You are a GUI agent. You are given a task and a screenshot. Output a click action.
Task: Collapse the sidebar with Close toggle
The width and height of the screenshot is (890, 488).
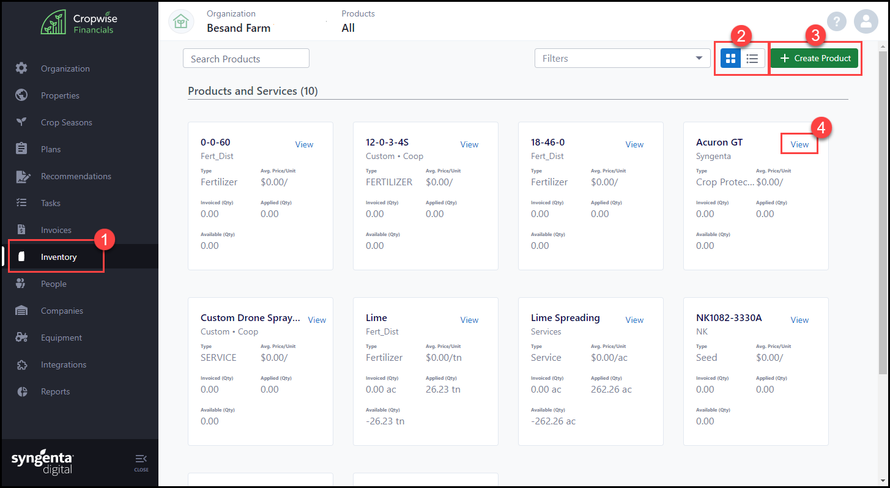(x=141, y=463)
